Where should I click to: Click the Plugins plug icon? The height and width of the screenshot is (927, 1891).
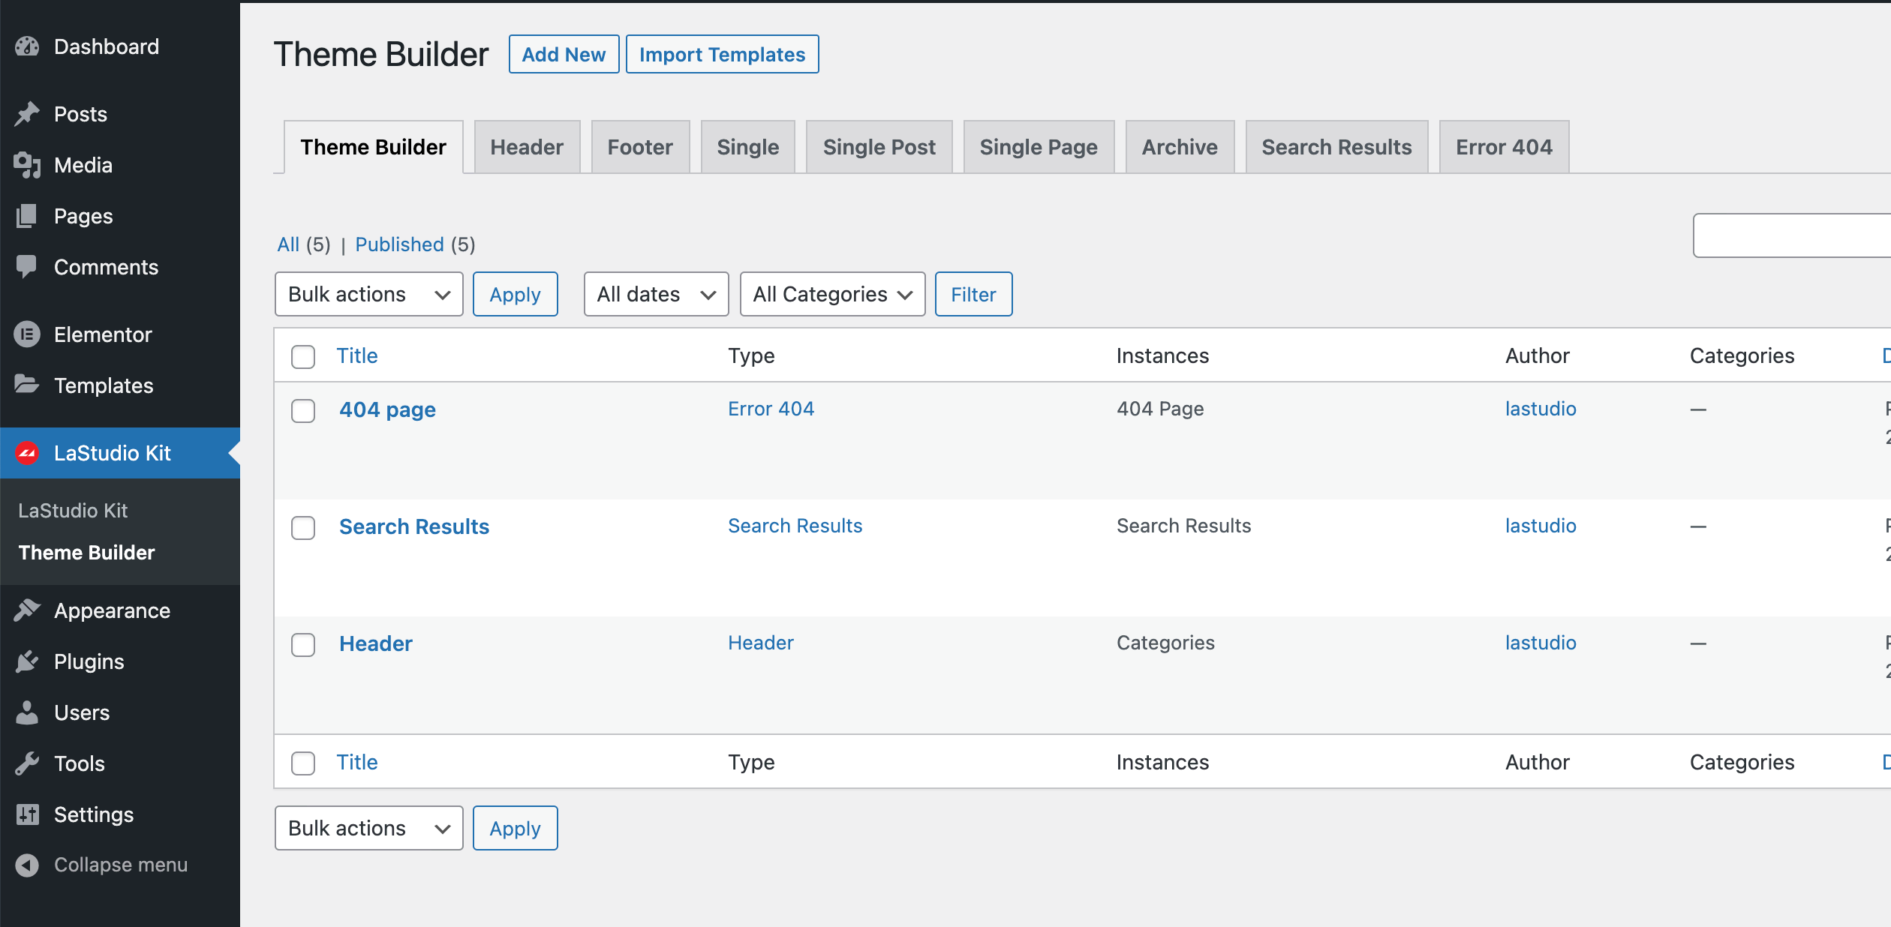point(27,661)
